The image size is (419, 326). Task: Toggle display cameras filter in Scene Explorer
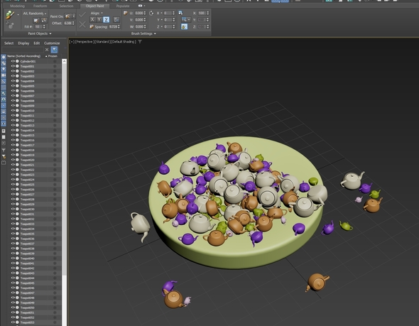click(x=4, y=75)
